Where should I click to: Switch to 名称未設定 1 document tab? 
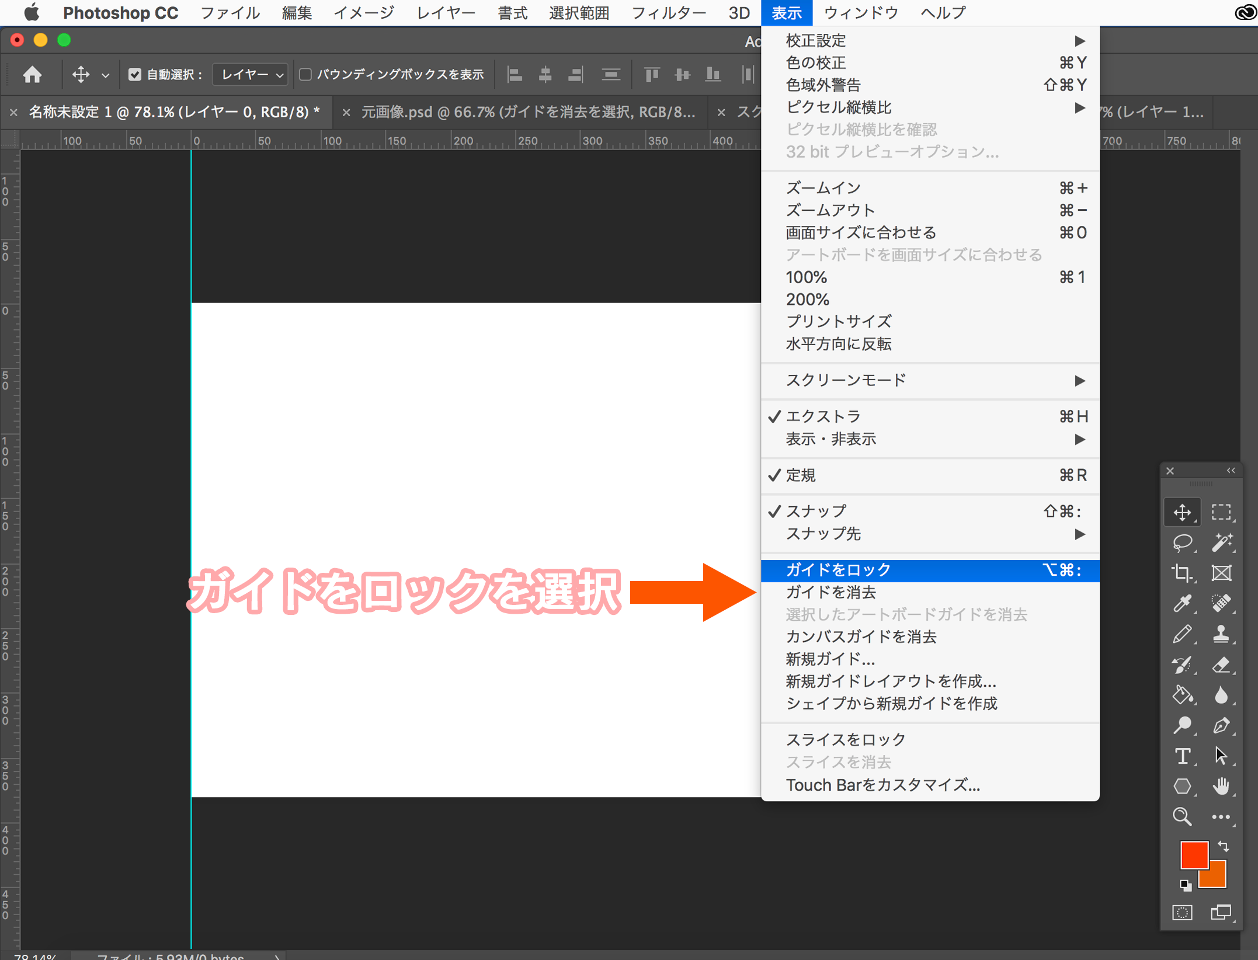[x=174, y=112]
